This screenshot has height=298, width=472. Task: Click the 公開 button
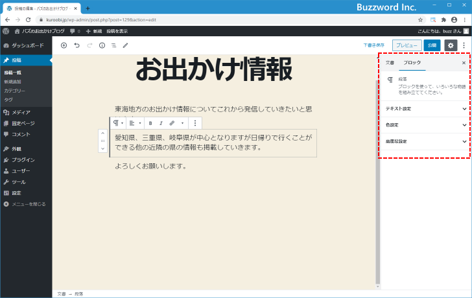coord(432,45)
